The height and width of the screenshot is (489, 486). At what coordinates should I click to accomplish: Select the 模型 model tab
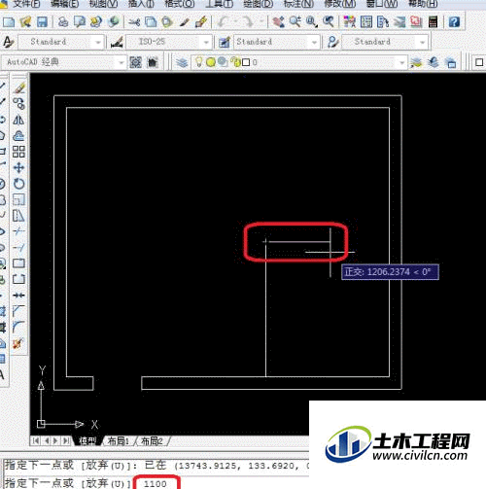pyautogui.click(x=87, y=441)
